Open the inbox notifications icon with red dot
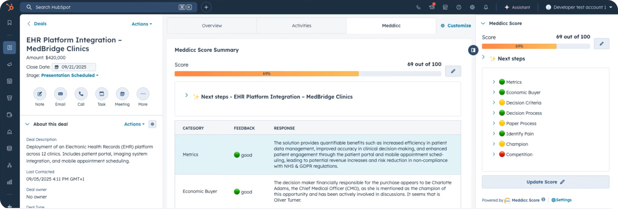The height and width of the screenshot is (209, 618). (432, 7)
